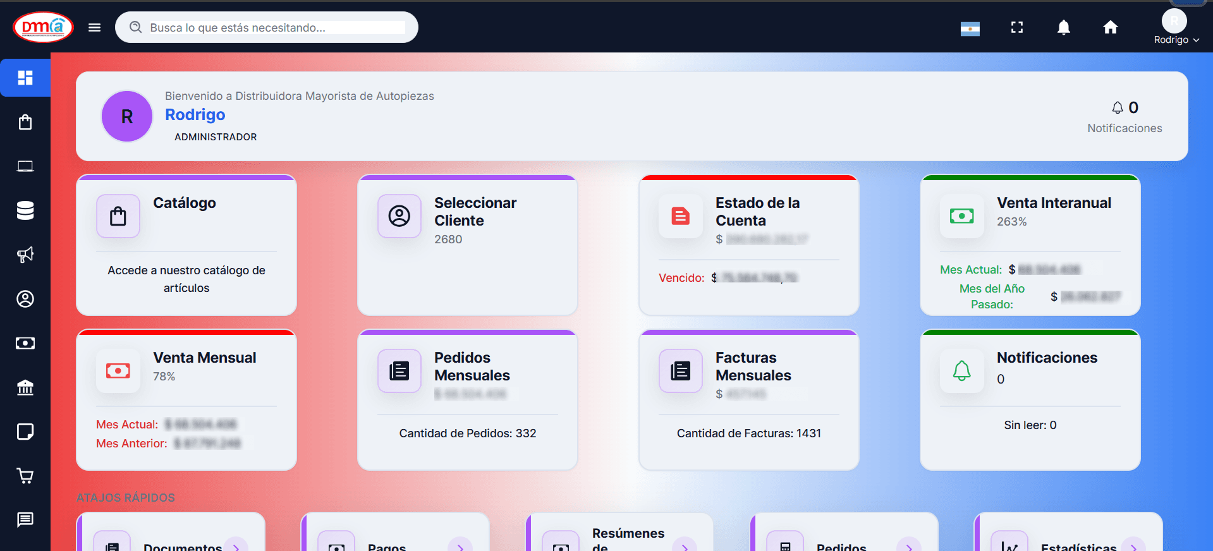The height and width of the screenshot is (551, 1213).
Task: Click the Estado de la Cuenta document icon
Action: pyautogui.click(x=681, y=216)
